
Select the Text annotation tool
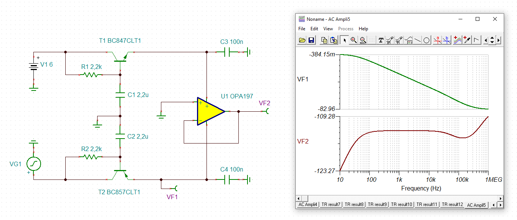click(x=381, y=40)
